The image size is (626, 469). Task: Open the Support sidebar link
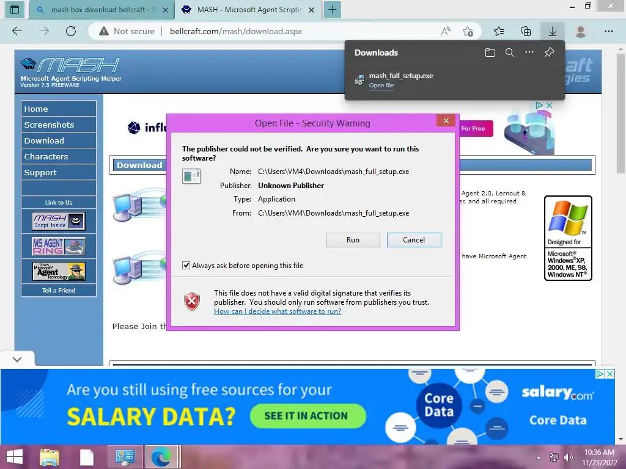pos(59,172)
